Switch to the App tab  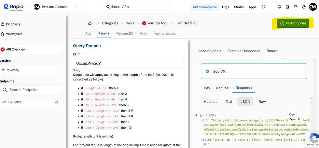[88, 34]
